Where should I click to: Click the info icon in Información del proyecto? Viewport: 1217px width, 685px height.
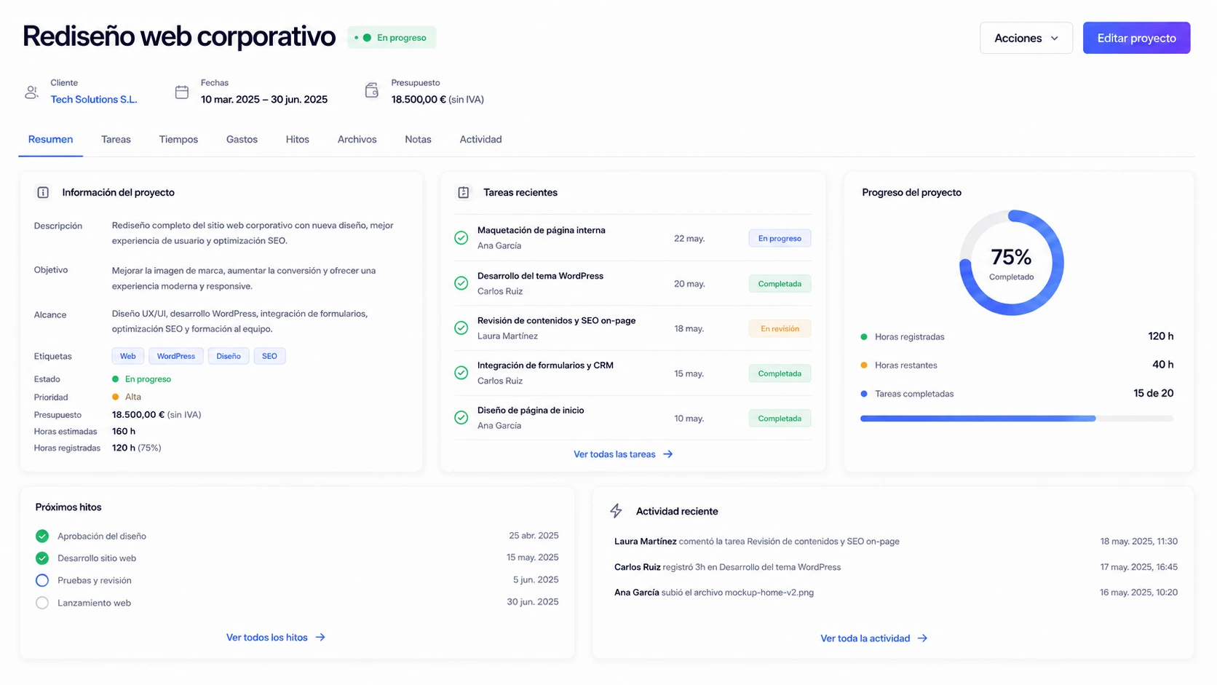tap(43, 193)
